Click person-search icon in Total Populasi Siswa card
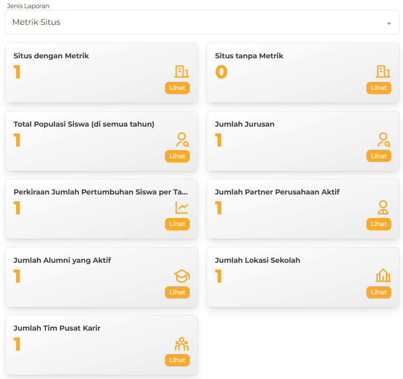 pyautogui.click(x=182, y=139)
